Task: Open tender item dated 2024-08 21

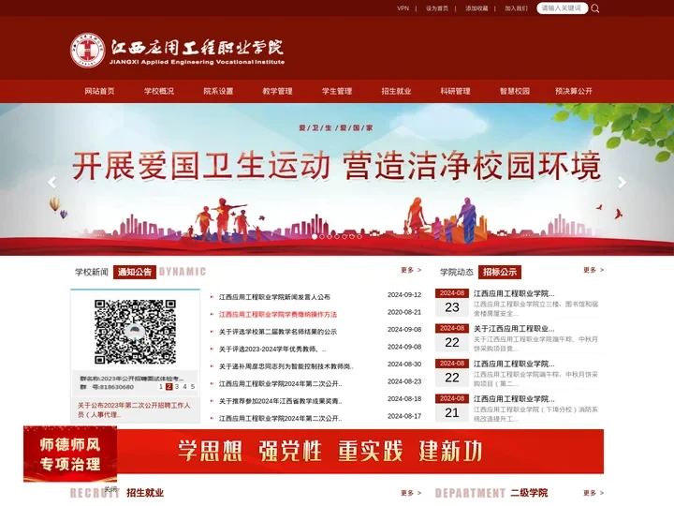Action: pyautogui.click(x=520, y=409)
